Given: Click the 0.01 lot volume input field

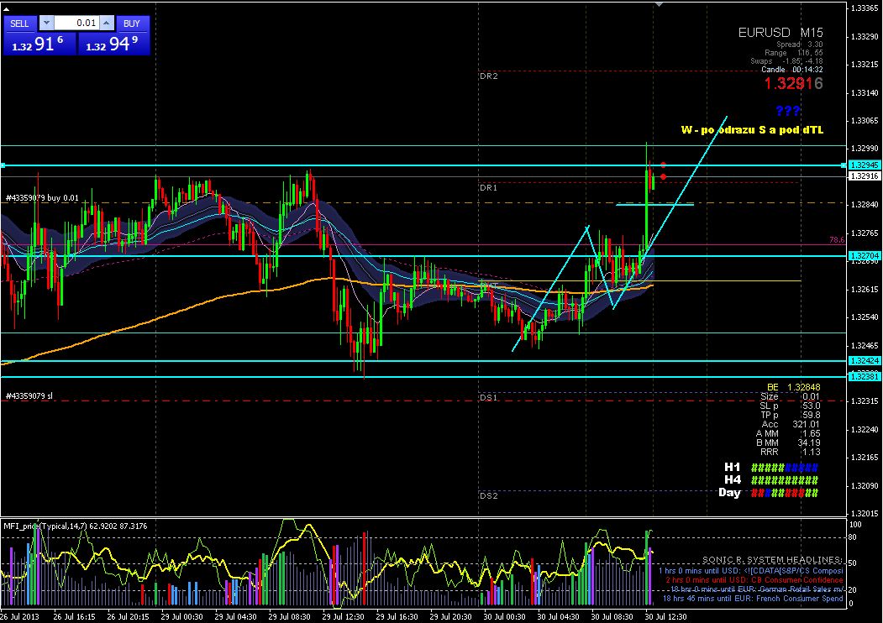Looking at the screenshot, I should click(76, 23).
